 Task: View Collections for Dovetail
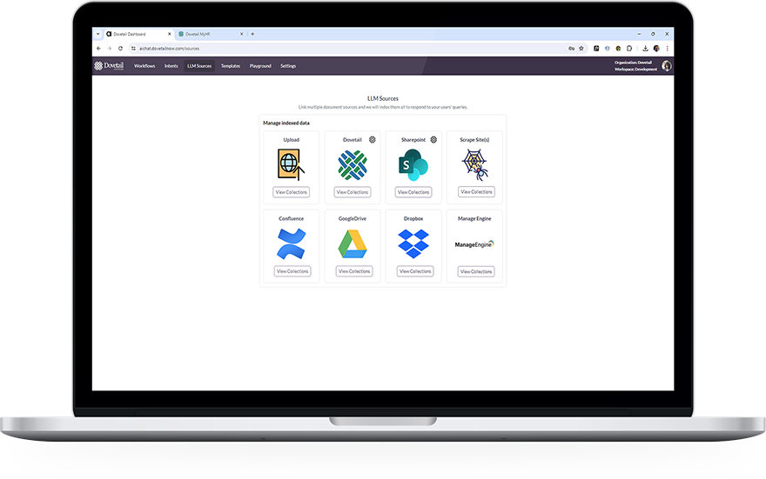click(x=353, y=192)
